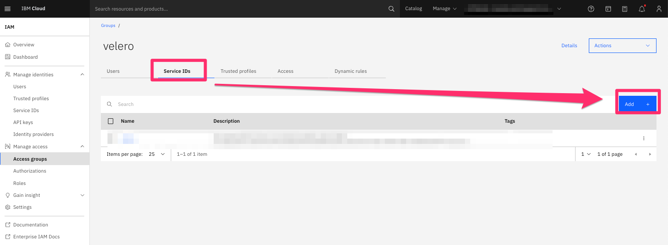
Task: Open the Actions dropdown
Action: [x=622, y=45]
